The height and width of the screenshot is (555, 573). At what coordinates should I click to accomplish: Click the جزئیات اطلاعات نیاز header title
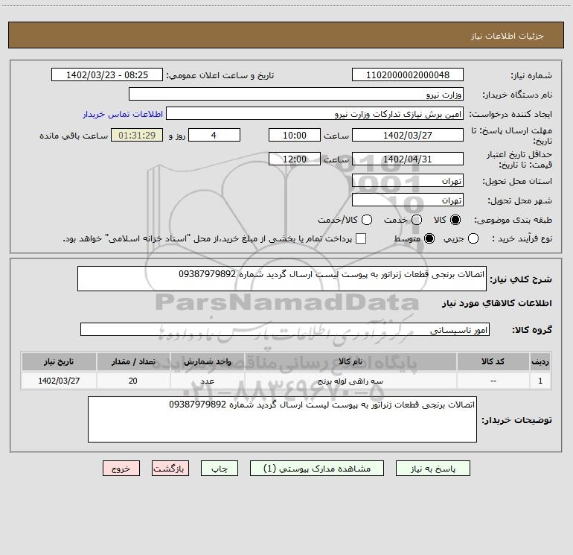point(508,36)
